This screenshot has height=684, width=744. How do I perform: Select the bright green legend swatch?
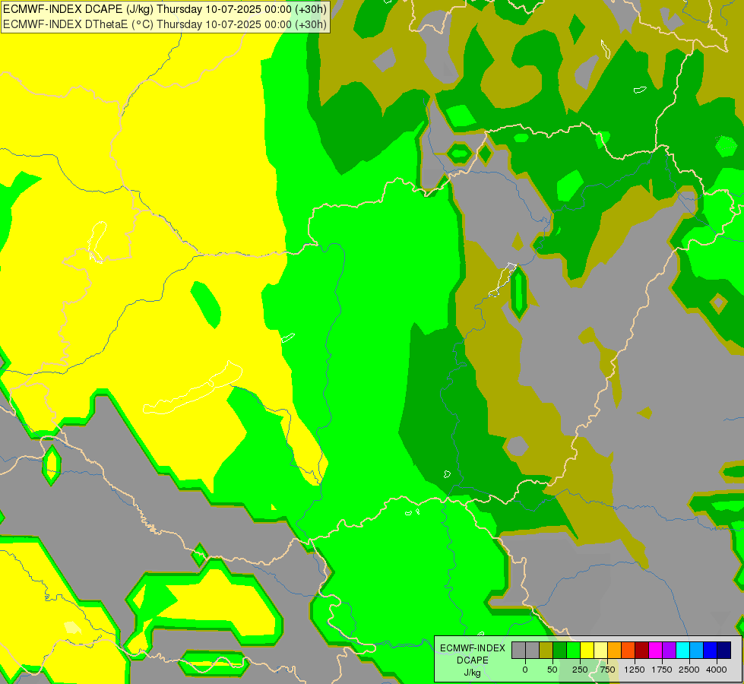click(x=574, y=651)
